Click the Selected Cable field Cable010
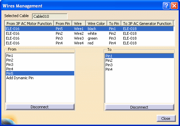 point(50,16)
